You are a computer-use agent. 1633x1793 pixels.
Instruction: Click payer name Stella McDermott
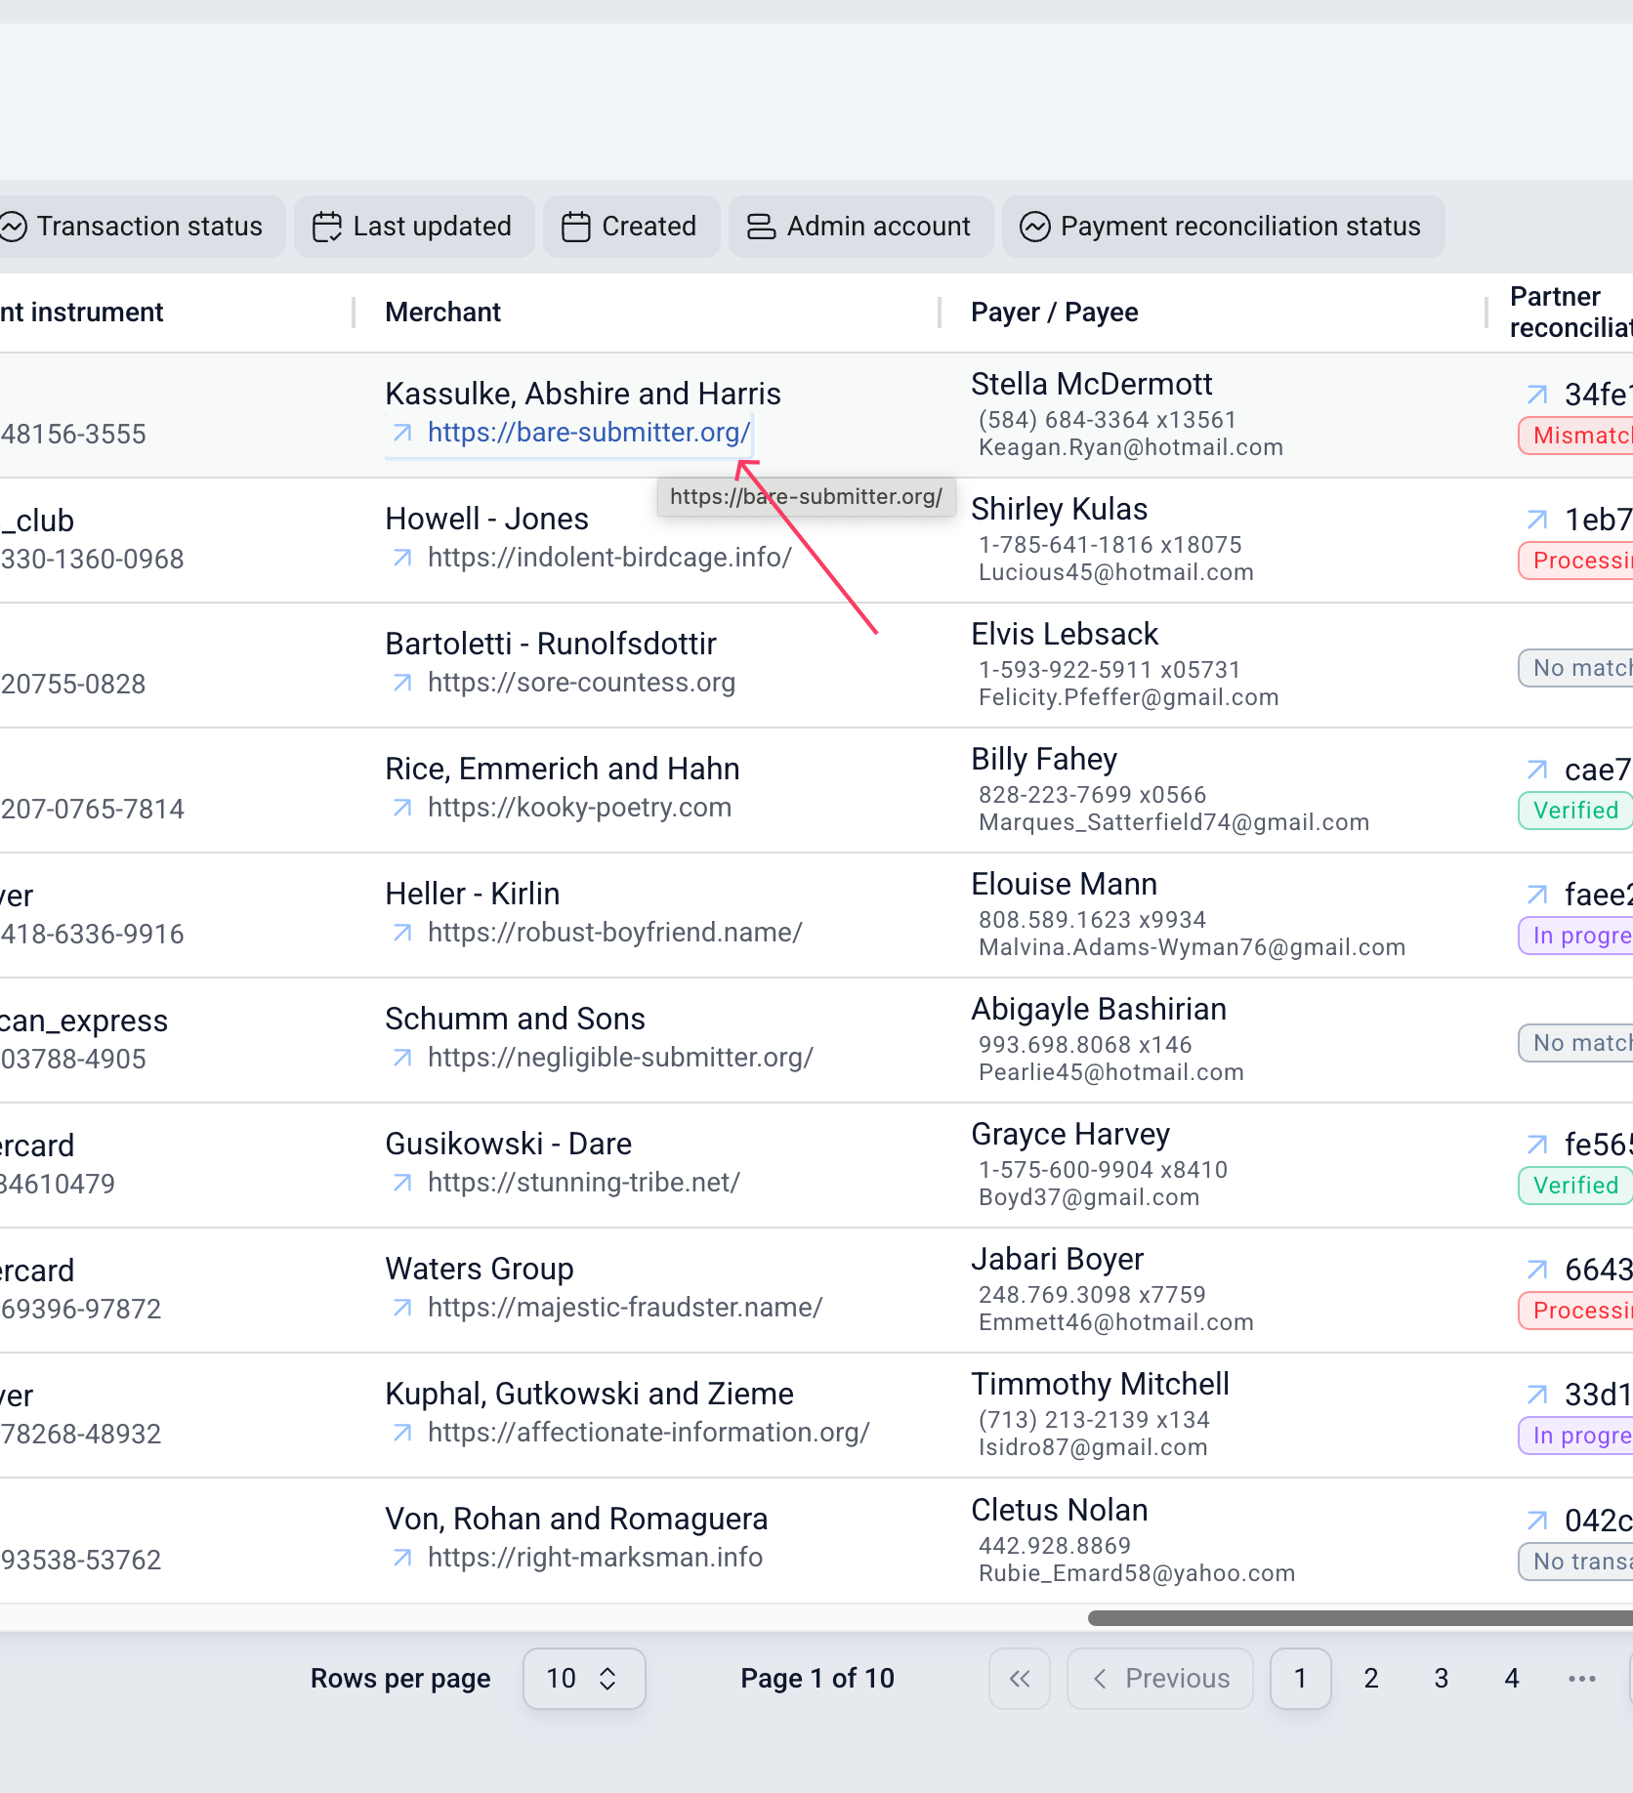click(1092, 384)
